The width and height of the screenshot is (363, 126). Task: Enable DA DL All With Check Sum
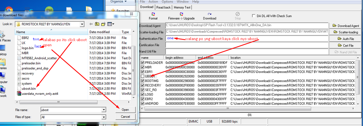[x=254, y=16]
